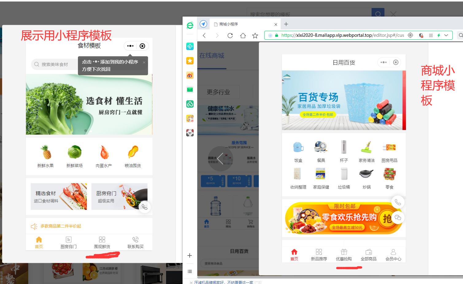Click the QR code icon in address bar
The width and height of the screenshot is (463, 284).
[430, 35]
